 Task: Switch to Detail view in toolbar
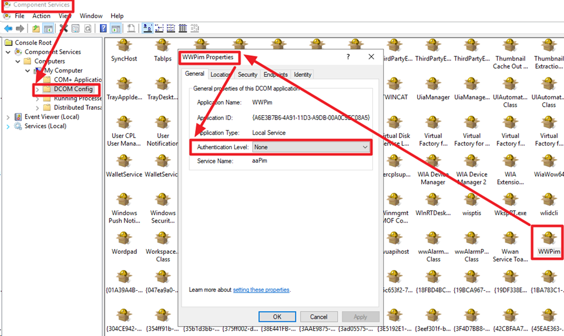[x=183, y=28]
